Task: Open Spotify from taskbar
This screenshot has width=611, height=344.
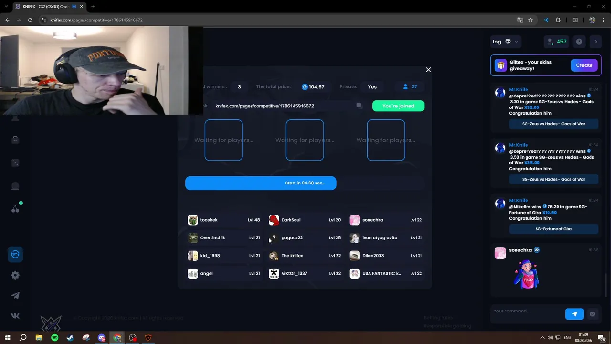Action: point(54,338)
